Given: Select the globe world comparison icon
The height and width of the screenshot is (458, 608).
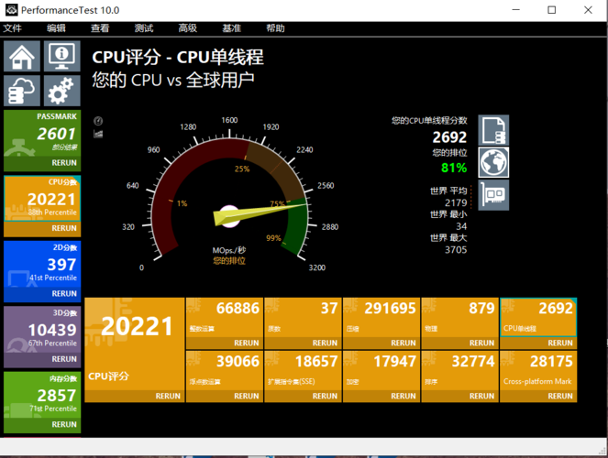Looking at the screenshot, I should pos(493,162).
